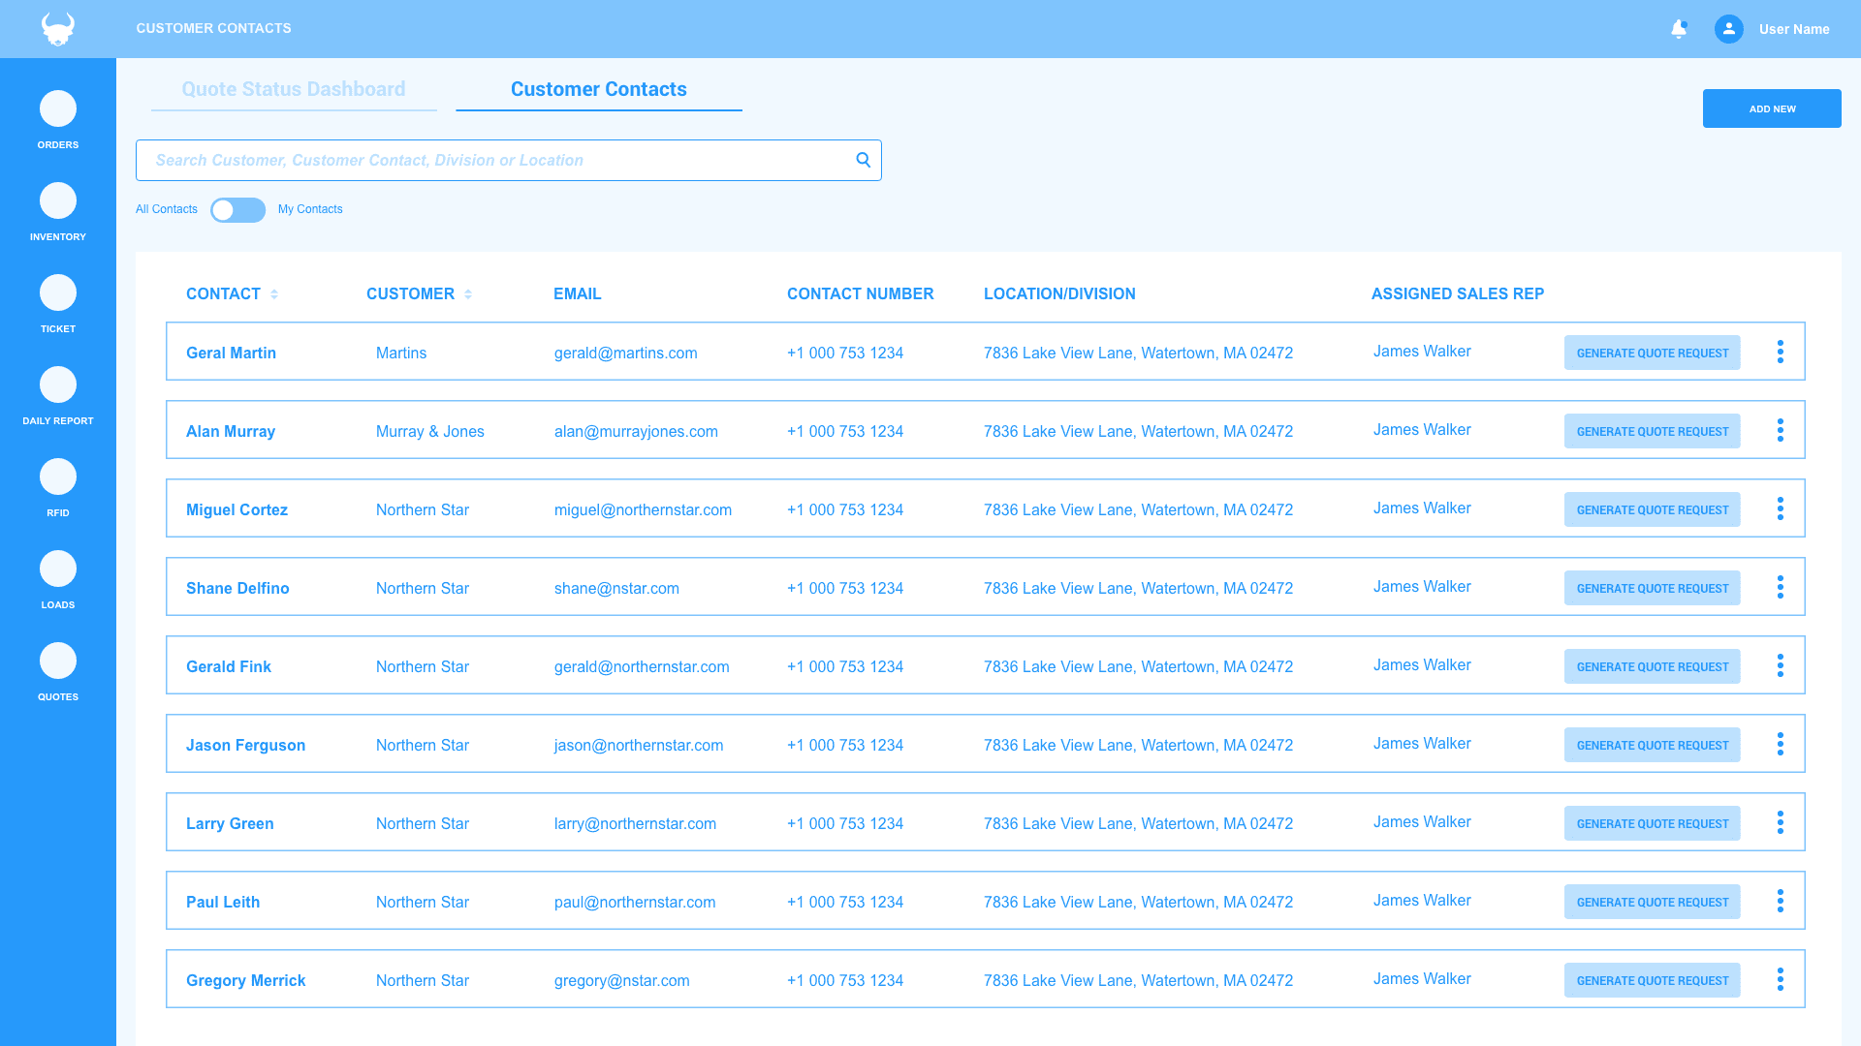Click contact name Gregory Merrick

tap(245, 980)
